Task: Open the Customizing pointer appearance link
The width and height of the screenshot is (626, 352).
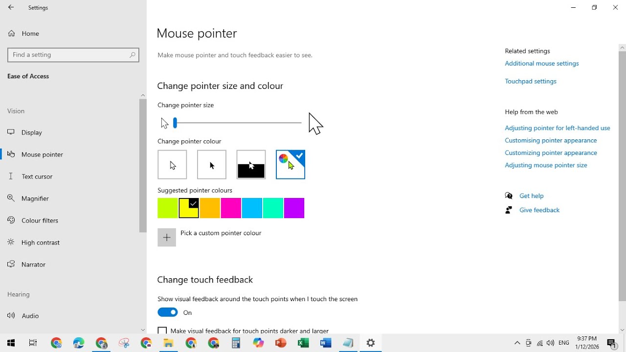Action: point(551,153)
